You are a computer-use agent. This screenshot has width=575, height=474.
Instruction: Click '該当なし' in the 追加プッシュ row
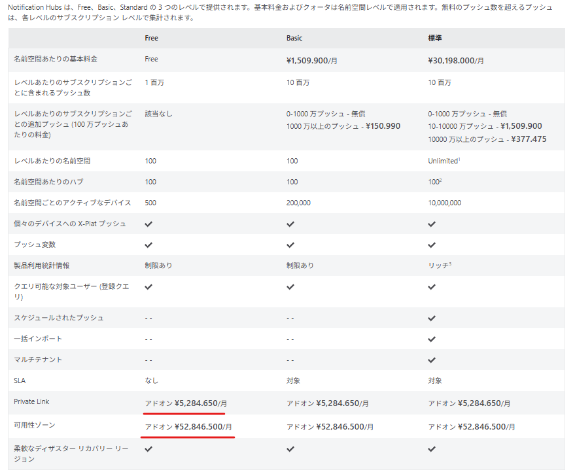(158, 114)
